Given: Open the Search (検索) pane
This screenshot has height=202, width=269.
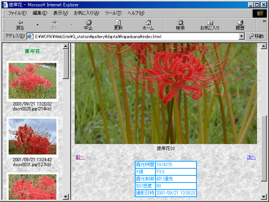Looking at the screenshot, I should [x=180, y=25].
